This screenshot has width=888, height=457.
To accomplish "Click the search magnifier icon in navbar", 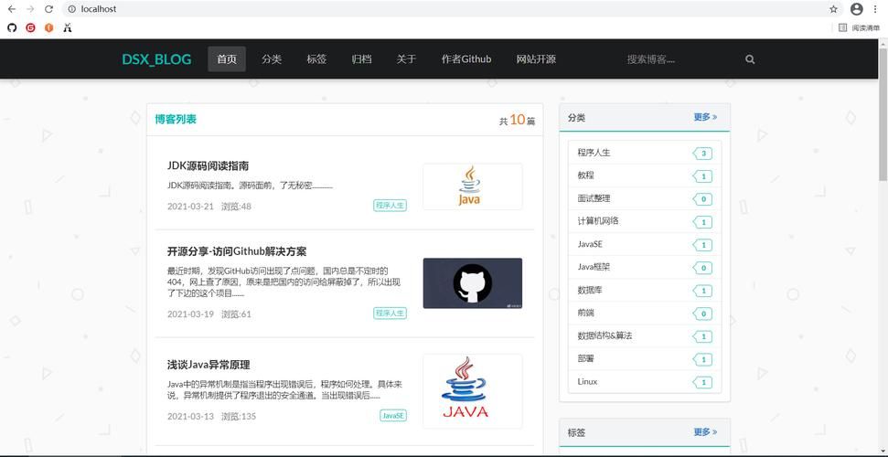I will [750, 59].
